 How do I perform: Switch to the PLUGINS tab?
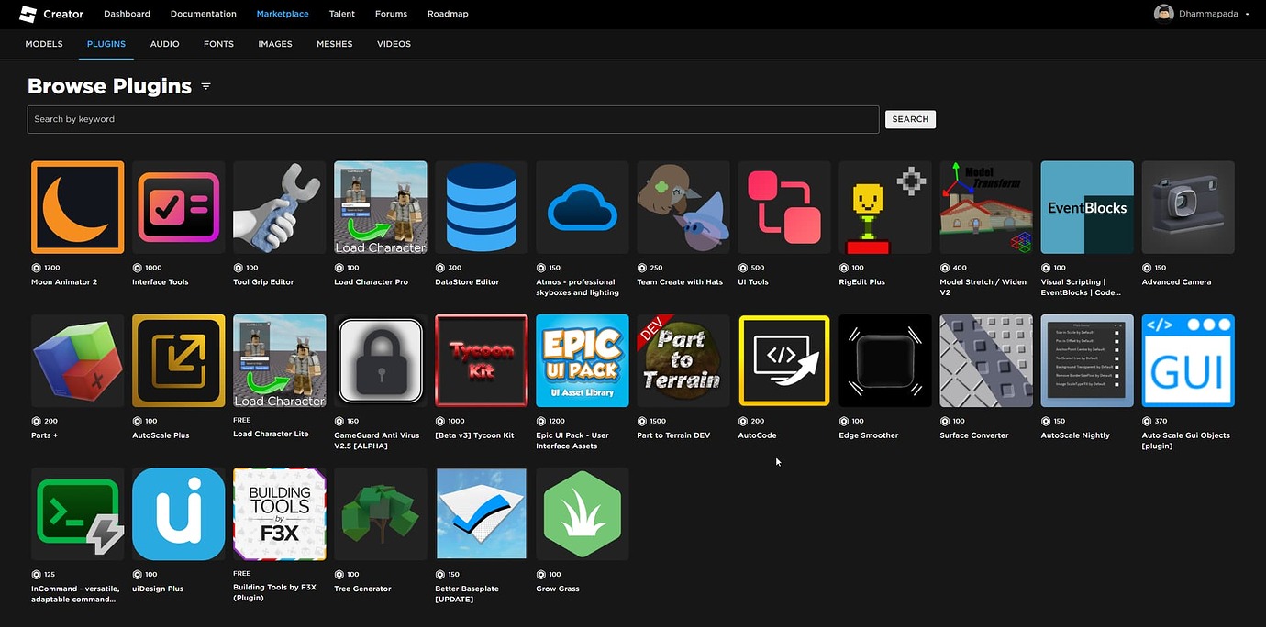[106, 44]
